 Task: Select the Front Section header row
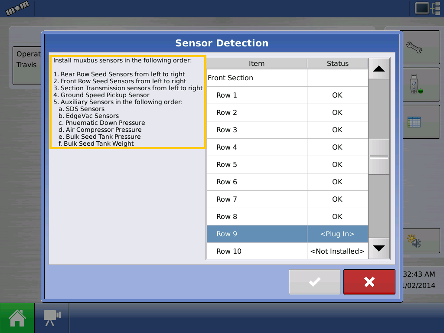click(257, 78)
